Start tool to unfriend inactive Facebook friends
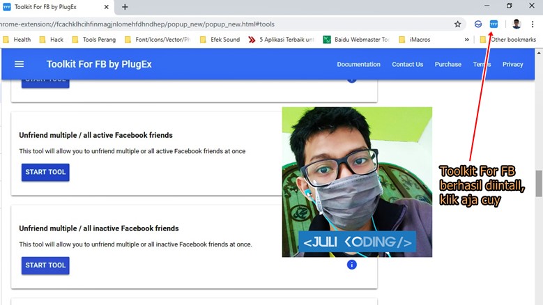Screen dimensions: 543x305 (45, 265)
